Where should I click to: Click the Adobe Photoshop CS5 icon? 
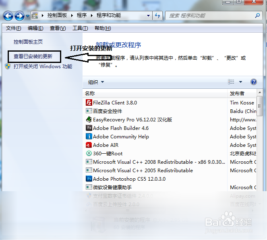tap(89, 179)
